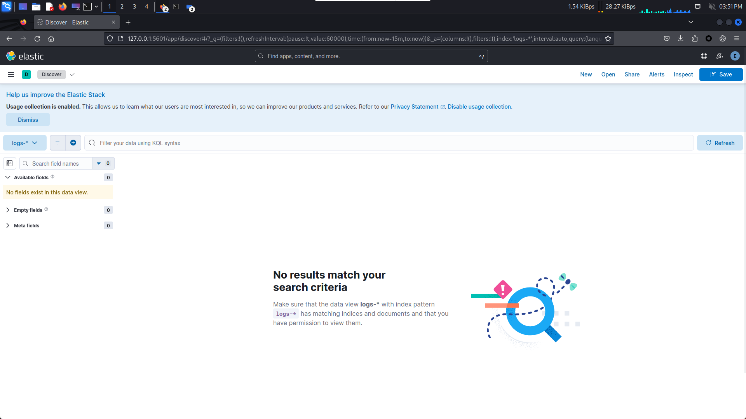Open the Inspect menu item
Viewport: 746px width, 419px height.
click(x=683, y=74)
